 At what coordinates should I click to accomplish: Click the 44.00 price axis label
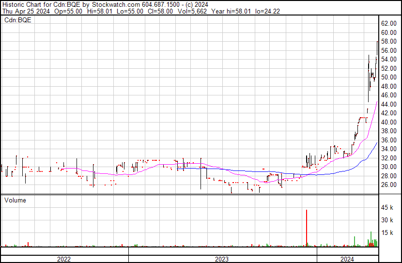coord(388,104)
